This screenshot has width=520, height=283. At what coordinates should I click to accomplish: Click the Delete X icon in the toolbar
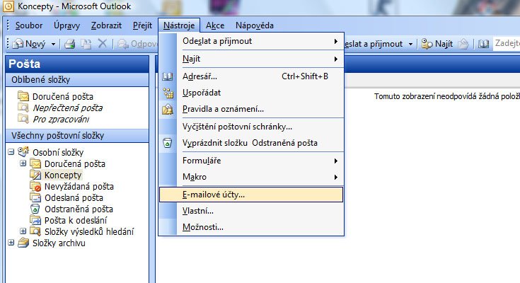point(103,43)
